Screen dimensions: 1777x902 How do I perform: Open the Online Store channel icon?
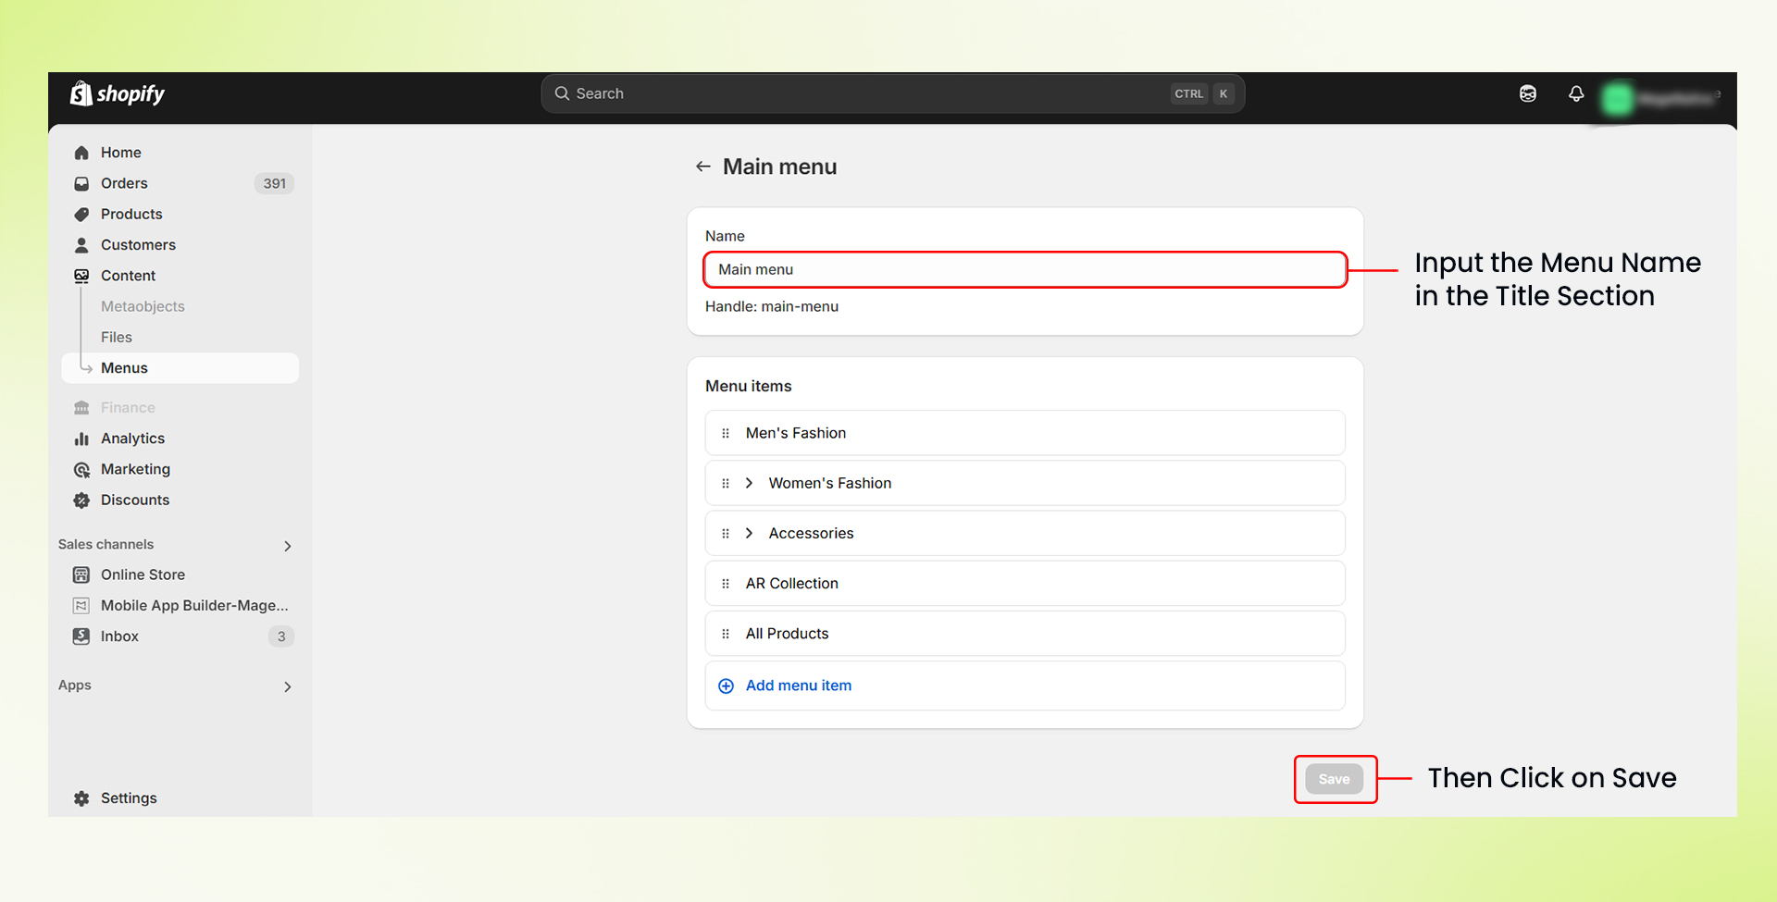pyautogui.click(x=82, y=574)
